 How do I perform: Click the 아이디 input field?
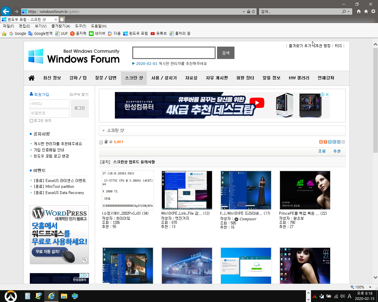(50, 104)
